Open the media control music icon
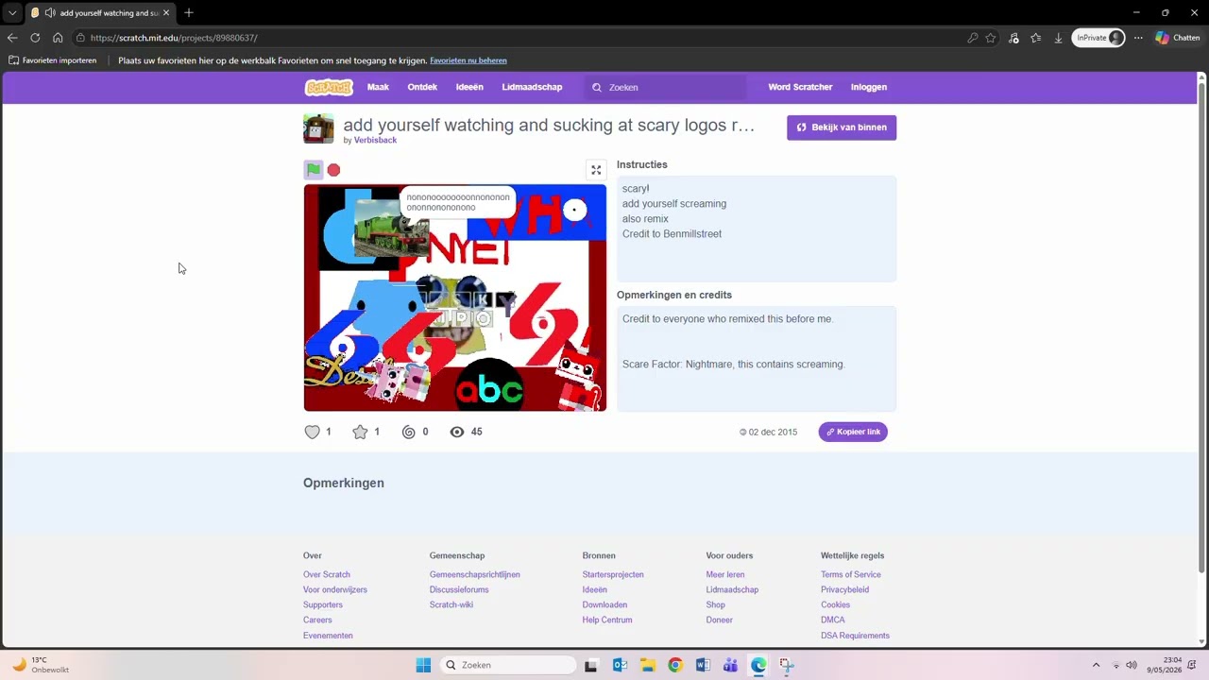This screenshot has height=680, width=1209. click(x=1013, y=38)
